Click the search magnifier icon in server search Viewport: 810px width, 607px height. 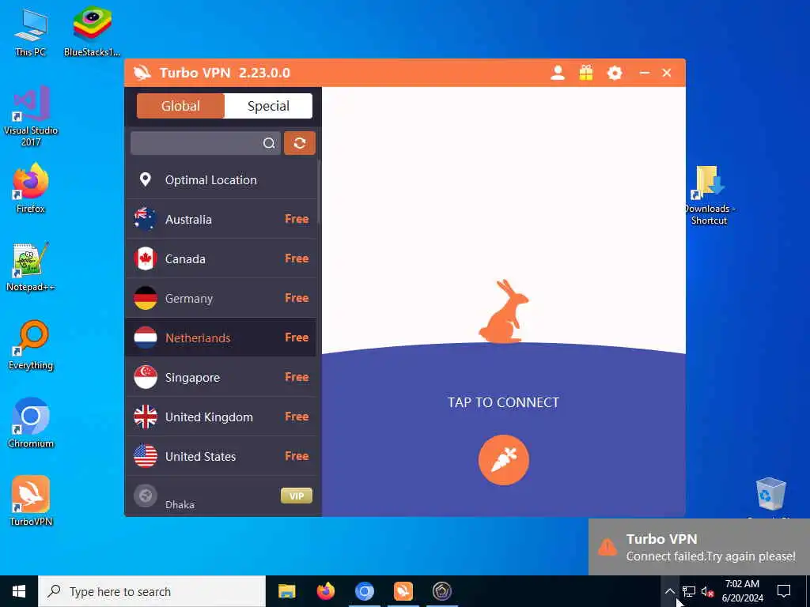coord(269,143)
